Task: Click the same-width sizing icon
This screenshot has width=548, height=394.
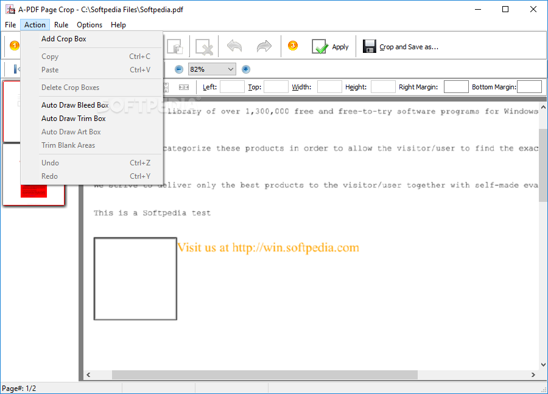Action: [184, 87]
